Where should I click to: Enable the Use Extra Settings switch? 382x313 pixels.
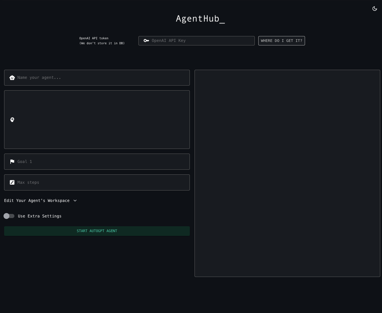[9, 216]
